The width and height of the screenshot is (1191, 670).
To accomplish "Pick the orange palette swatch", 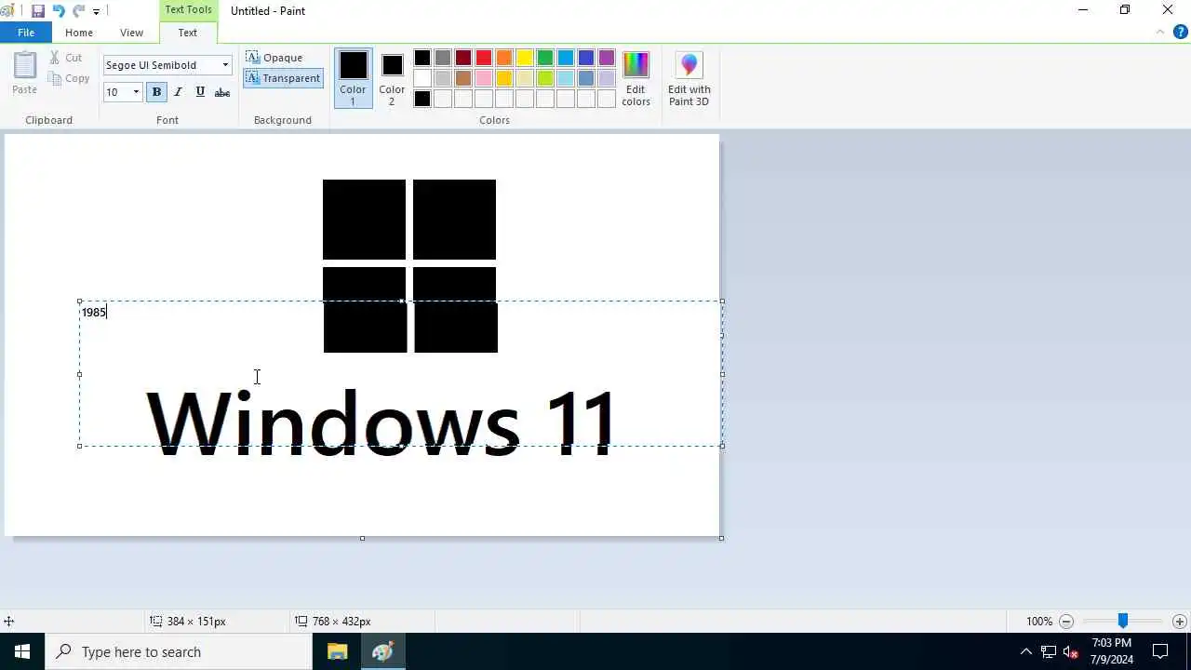I will 504,58.
